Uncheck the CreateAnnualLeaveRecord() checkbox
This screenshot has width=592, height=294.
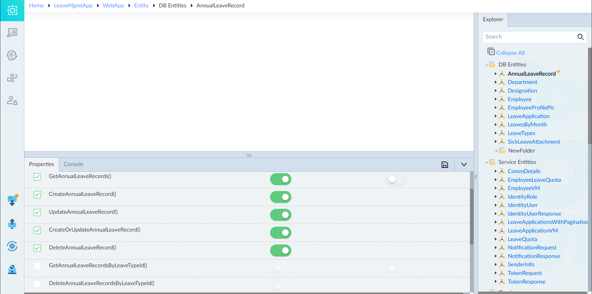click(37, 195)
